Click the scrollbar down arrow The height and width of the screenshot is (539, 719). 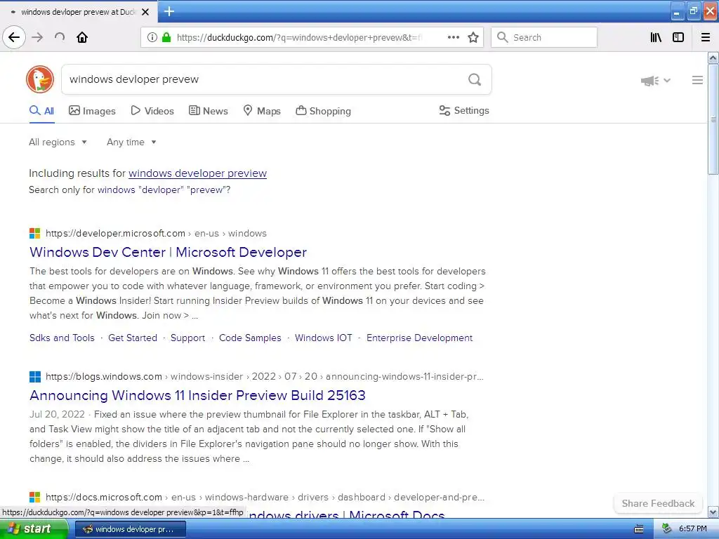pyautogui.click(x=713, y=512)
